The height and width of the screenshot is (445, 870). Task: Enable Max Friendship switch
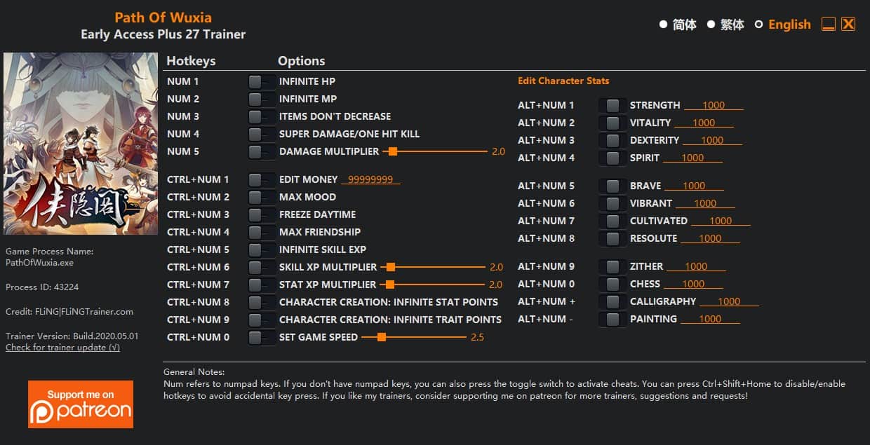pyautogui.click(x=262, y=232)
